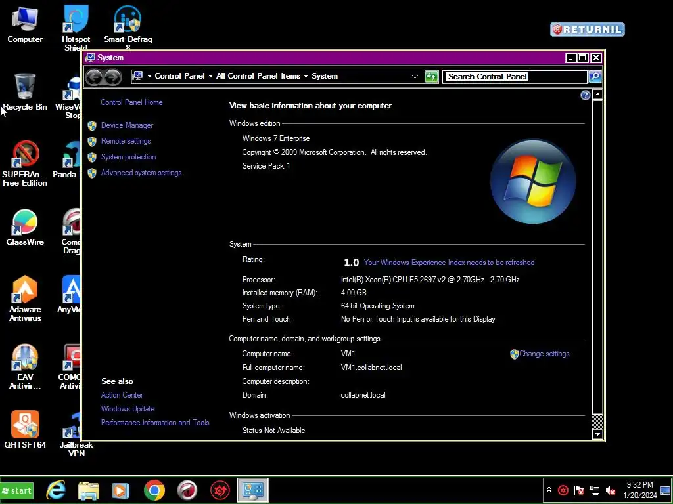
Task: Select System breadcrumb in address bar
Action: pos(325,76)
